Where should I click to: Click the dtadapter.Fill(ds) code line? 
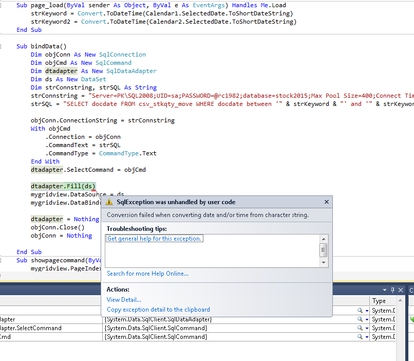click(x=63, y=186)
